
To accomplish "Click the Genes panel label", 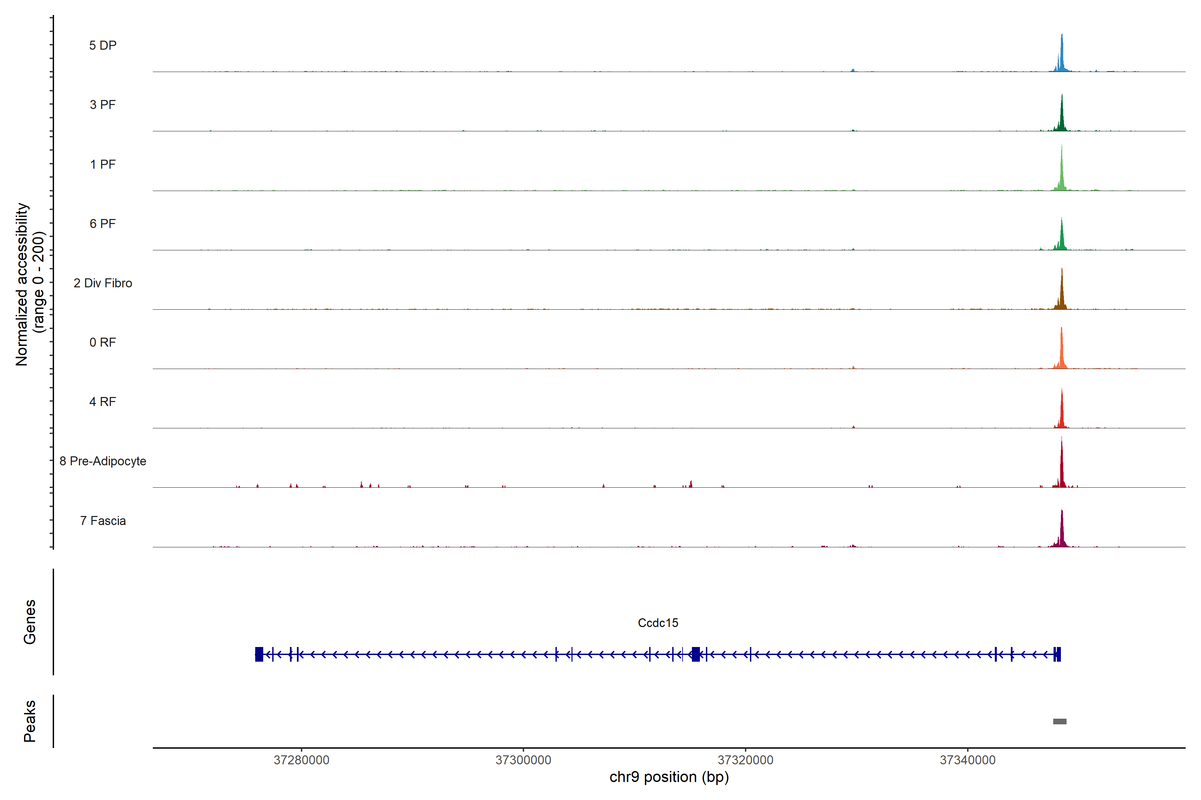I will point(30,622).
